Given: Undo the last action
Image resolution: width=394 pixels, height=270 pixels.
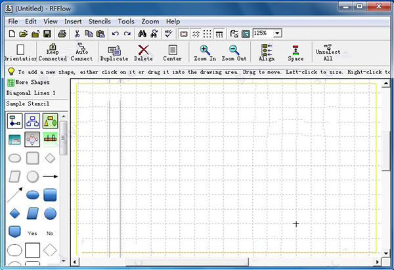Looking at the screenshot, I should (116, 33).
